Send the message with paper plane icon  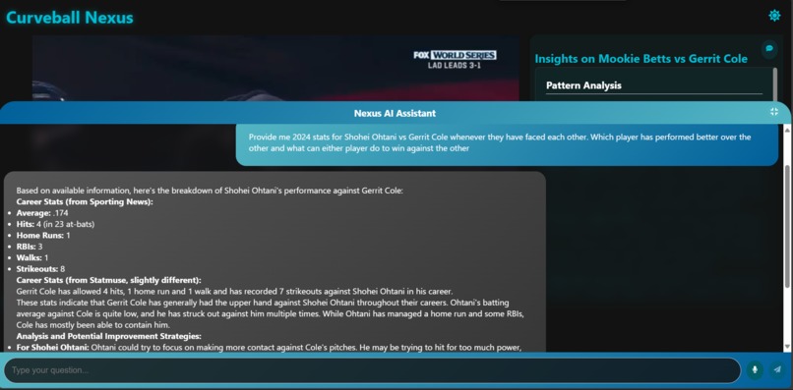[x=777, y=369]
